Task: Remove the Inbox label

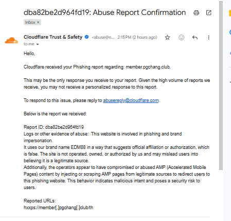Action: coord(38,22)
